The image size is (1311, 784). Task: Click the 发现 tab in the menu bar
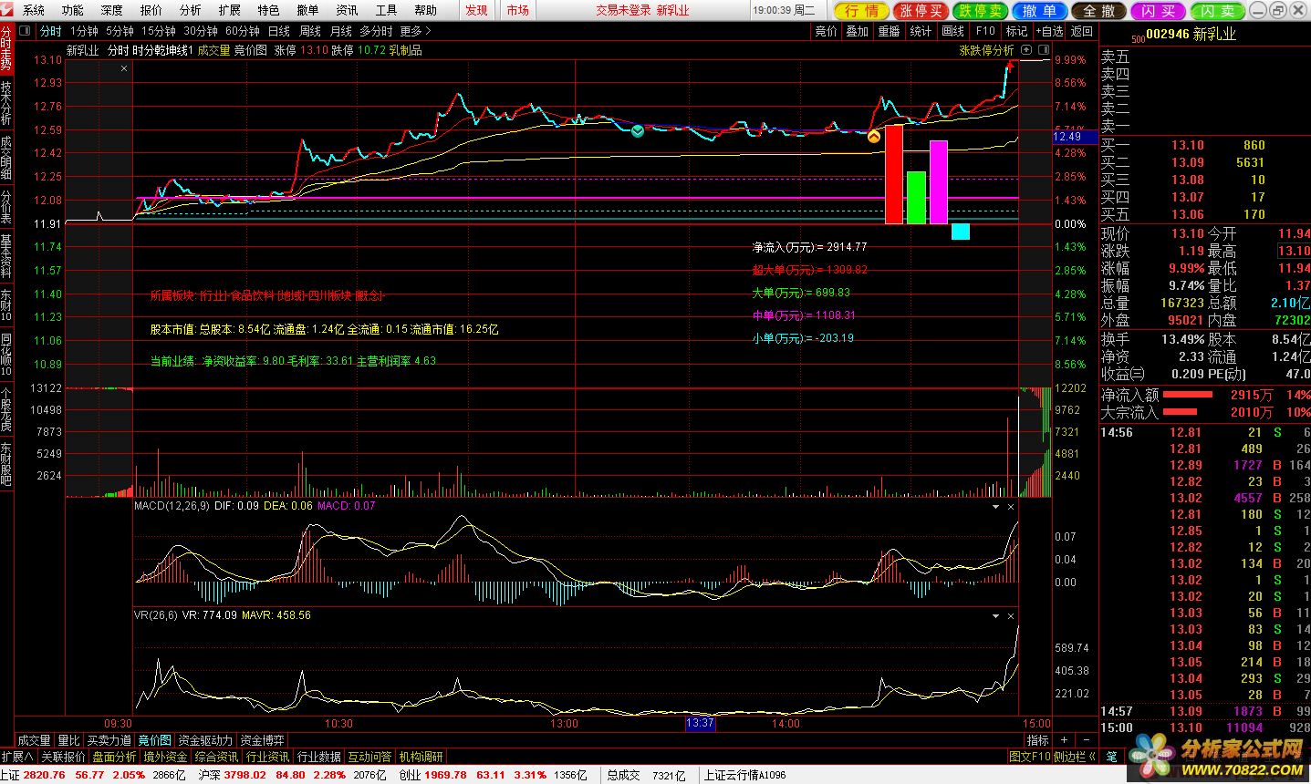pyautogui.click(x=476, y=10)
